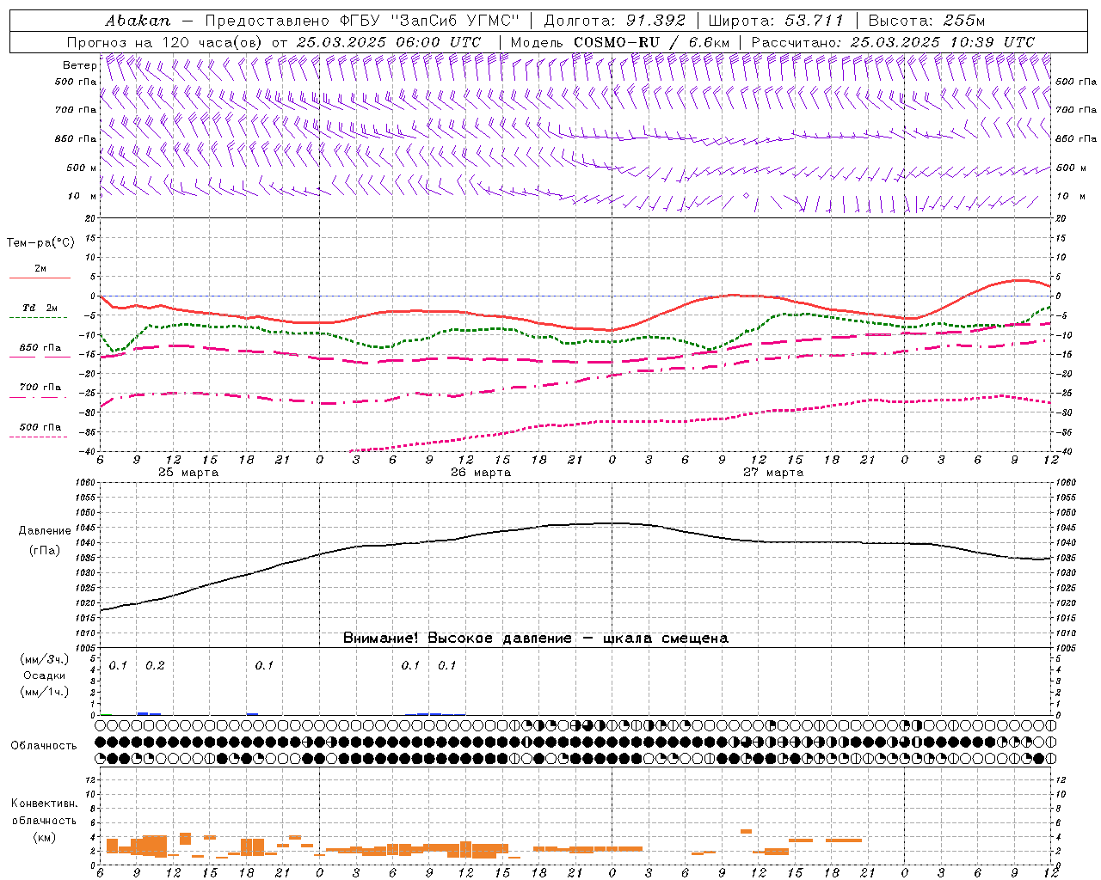The image size is (1101, 880).
Task: Click the temperature legend "700 гПа" label
Action: pos(40,388)
